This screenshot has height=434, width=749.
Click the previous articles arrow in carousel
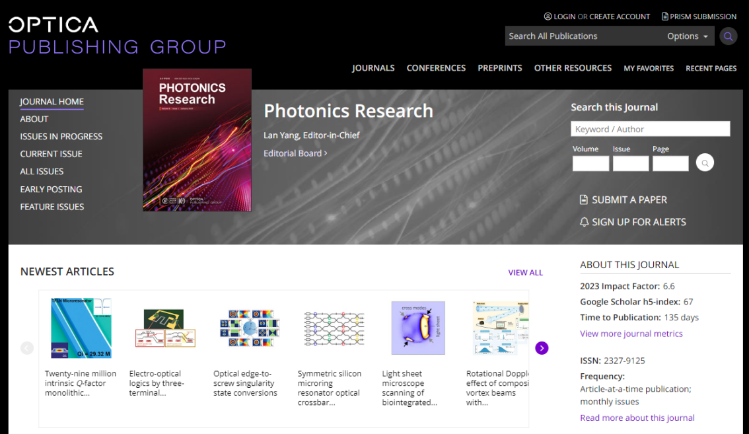(27, 348)
